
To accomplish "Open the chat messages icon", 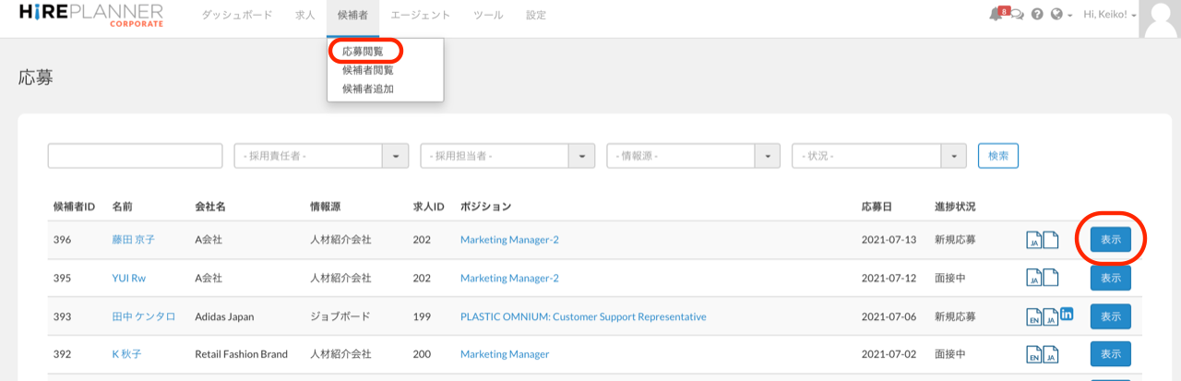I will pyautogui.click(x=1017, y=16).
